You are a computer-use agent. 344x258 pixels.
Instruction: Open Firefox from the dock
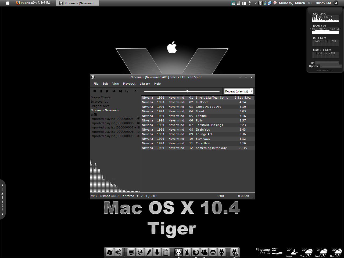point(196,252)
